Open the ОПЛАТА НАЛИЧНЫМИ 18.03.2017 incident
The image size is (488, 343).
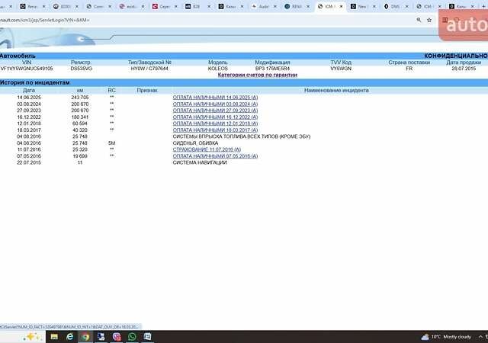tap(215, 130)
